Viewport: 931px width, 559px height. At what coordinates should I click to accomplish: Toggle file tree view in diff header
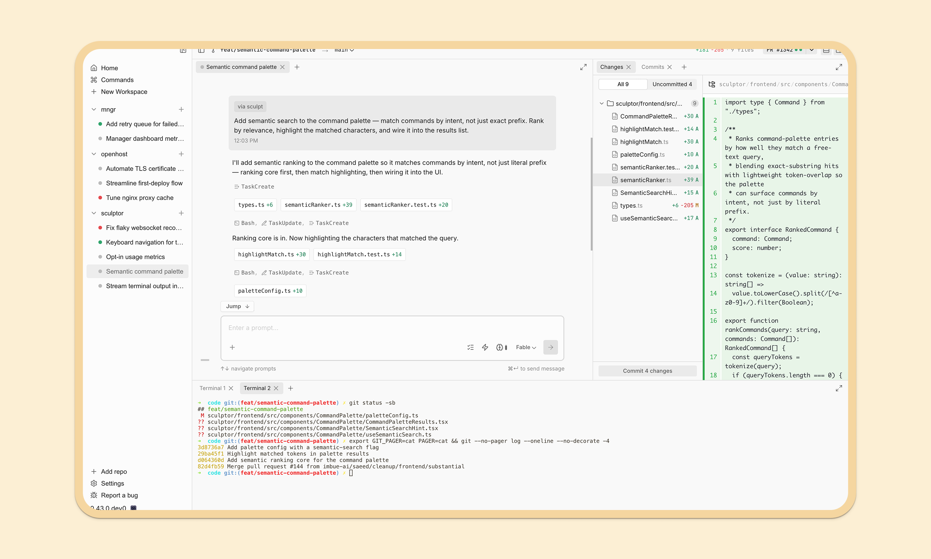coord(712,84)
